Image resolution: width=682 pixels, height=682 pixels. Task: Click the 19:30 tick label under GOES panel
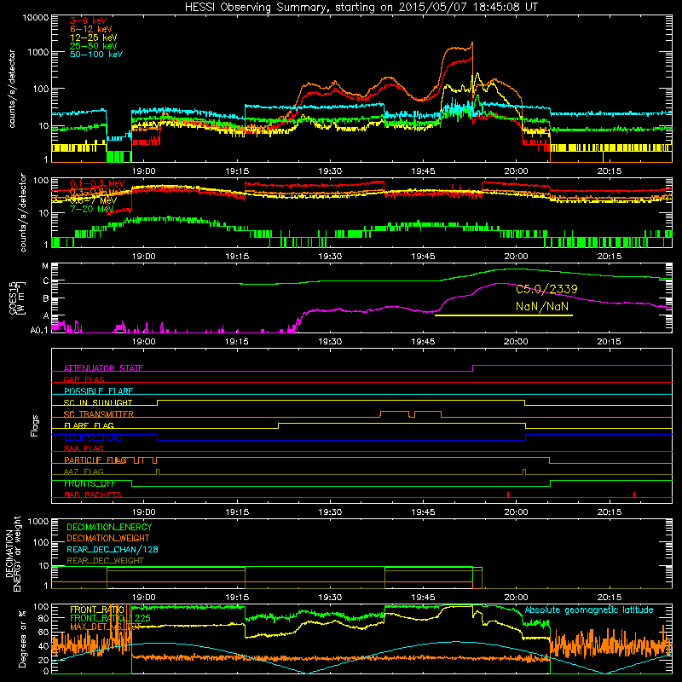coord(330,342)
